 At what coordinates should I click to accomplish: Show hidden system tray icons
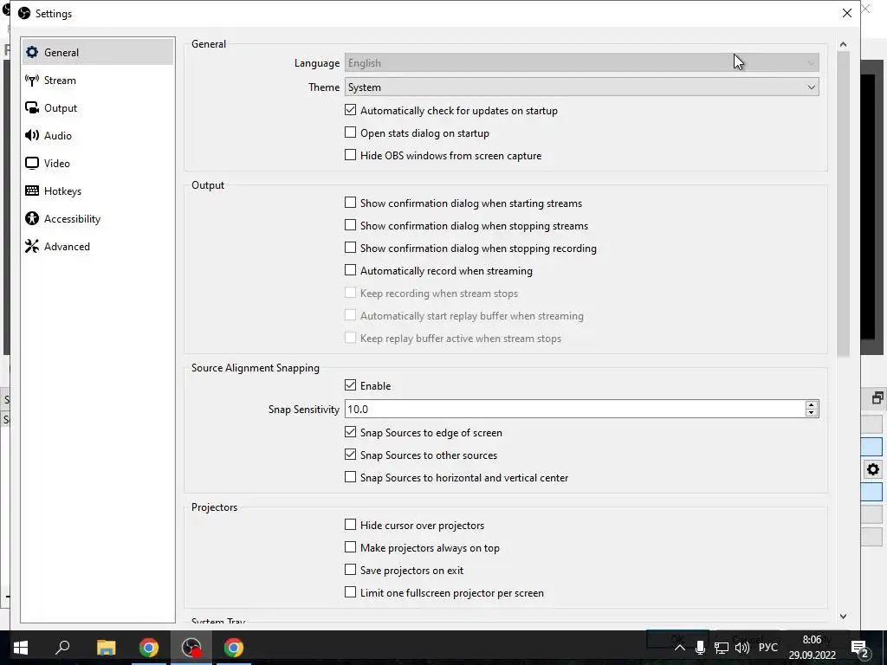pyautogui.click(x=680, y=648)
